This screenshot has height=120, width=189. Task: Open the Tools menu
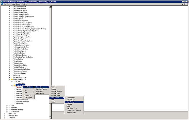(x=13, y=4)
